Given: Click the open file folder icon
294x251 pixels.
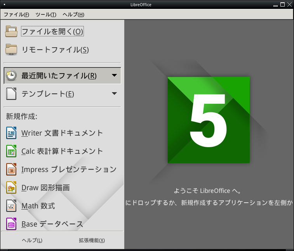Looking at the screenshot, I should pos(11,31).
